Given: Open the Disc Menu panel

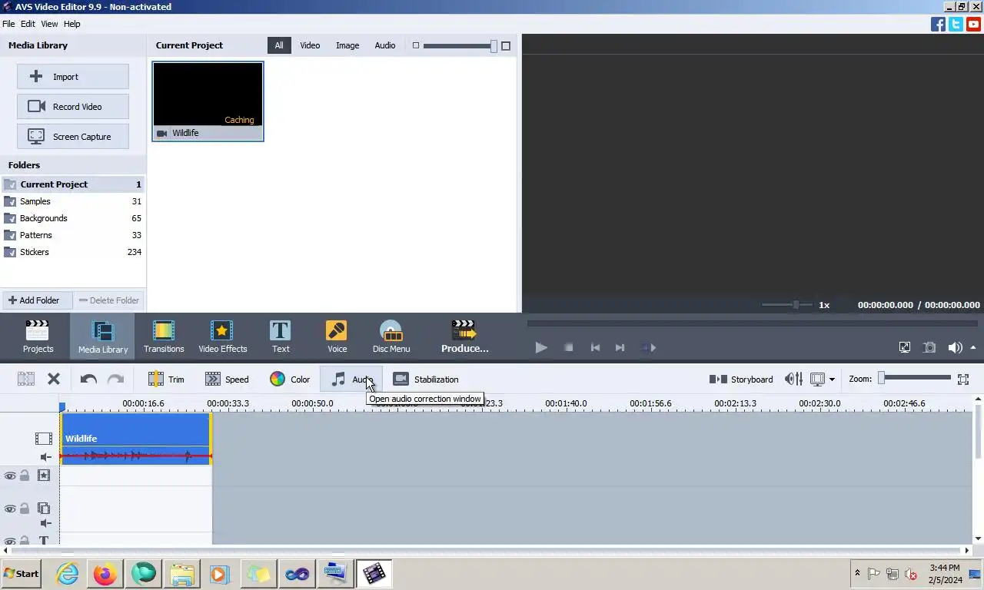Looking at the screenshot, I should (x=391, y=336).
